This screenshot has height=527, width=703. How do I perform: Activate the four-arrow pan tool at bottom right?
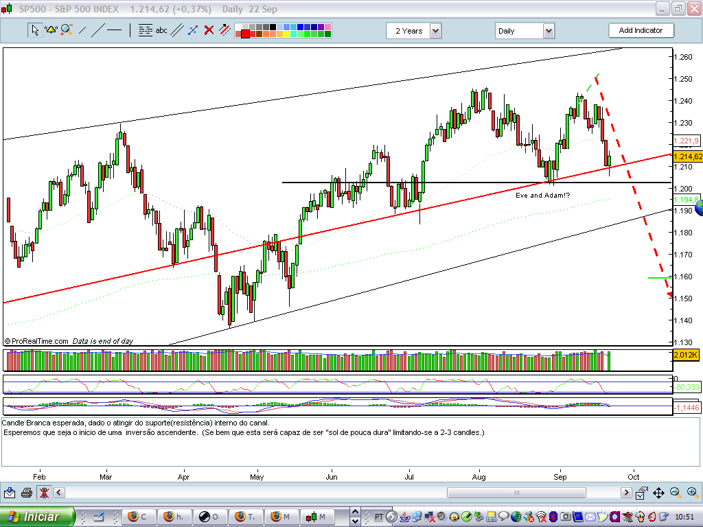tap(658, 492)
